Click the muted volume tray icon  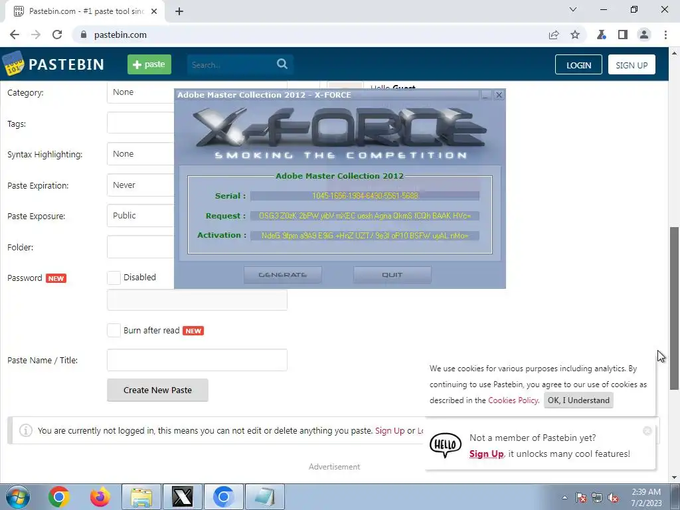pos(613,498)
